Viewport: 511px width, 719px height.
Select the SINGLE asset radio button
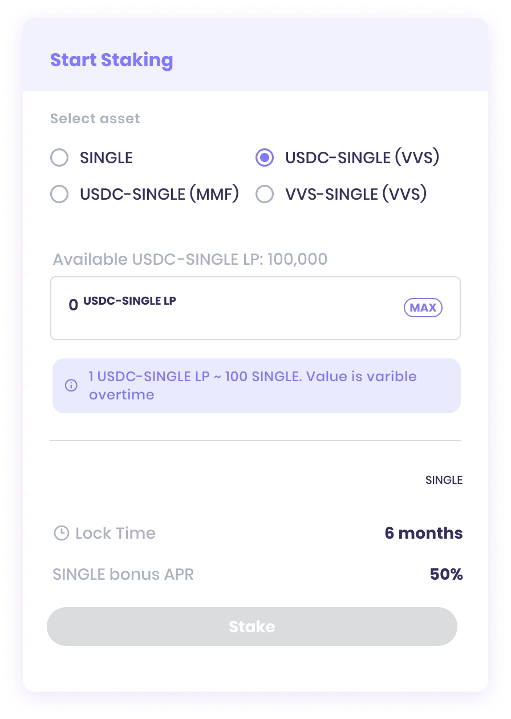[59, 157]
